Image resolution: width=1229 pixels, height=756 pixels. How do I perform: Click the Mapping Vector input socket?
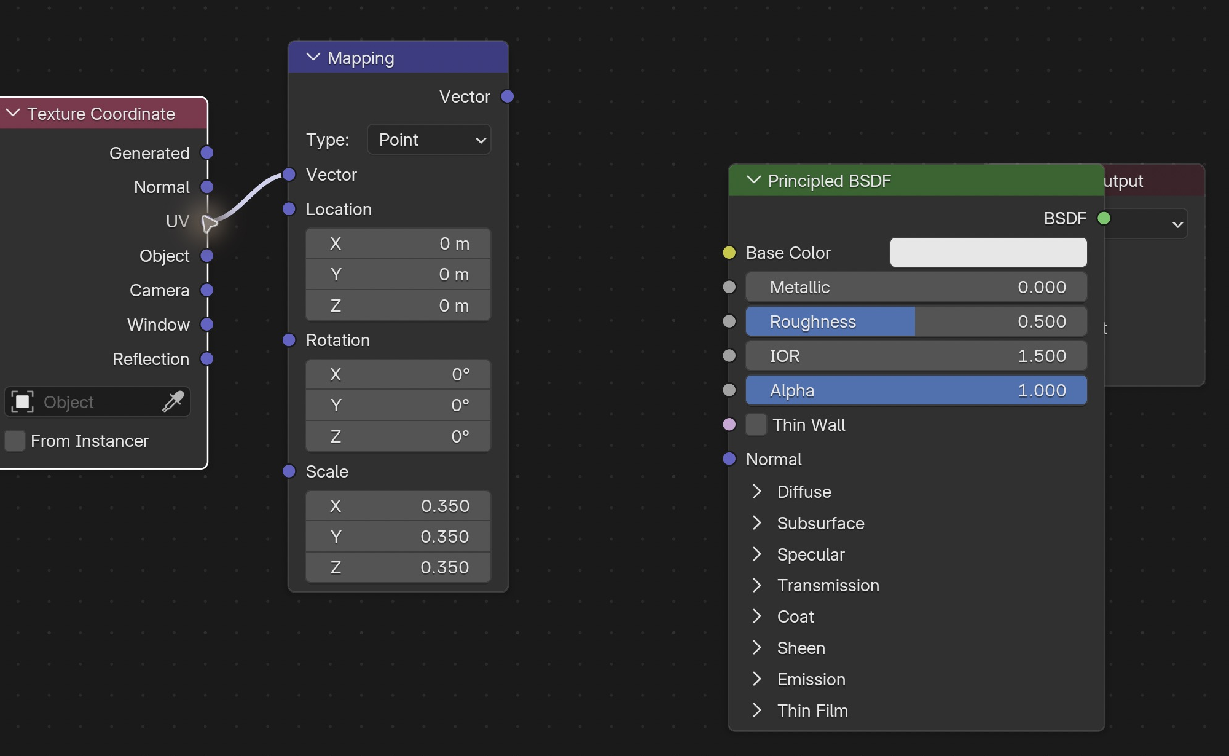(289, 175)
